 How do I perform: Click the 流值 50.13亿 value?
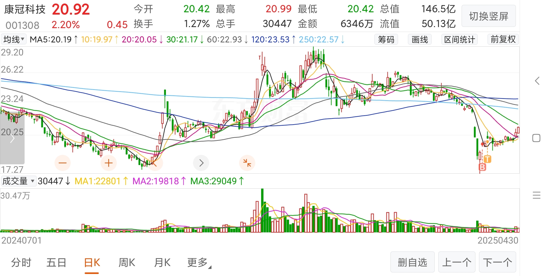click(x=439, y=24)
